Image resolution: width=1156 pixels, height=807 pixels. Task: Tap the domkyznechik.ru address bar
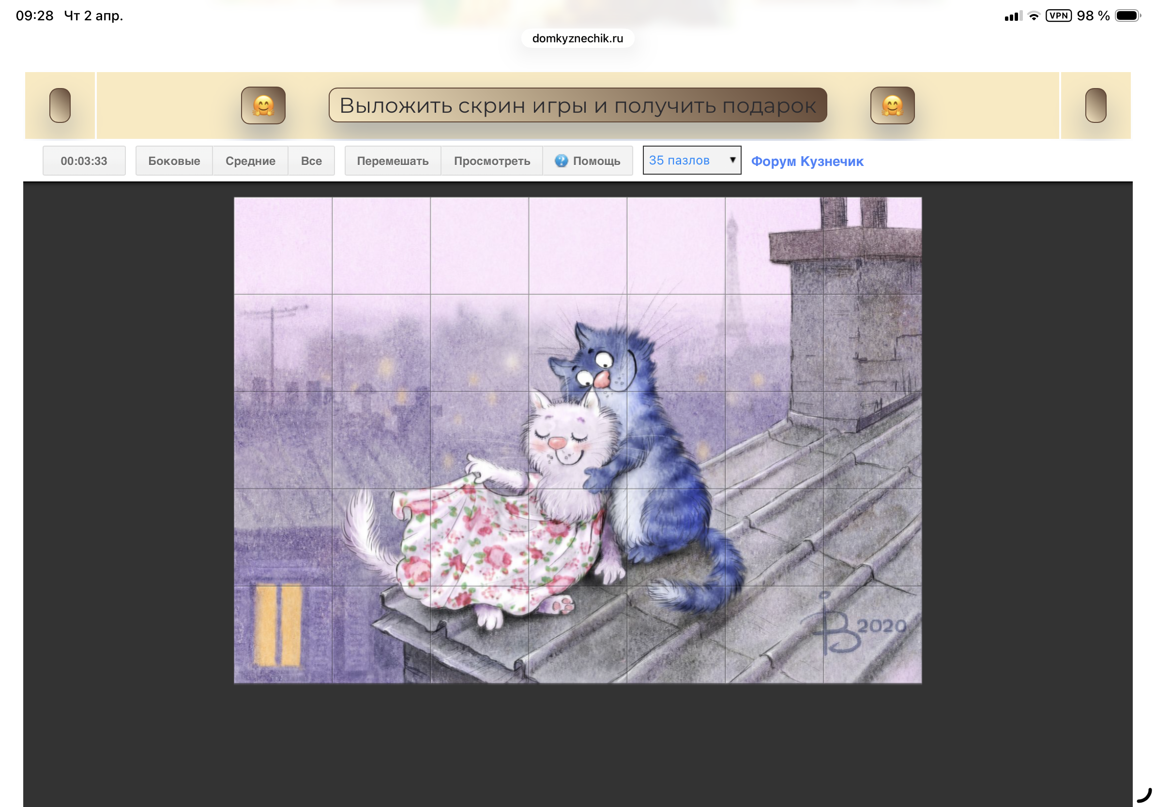point(578,38)
